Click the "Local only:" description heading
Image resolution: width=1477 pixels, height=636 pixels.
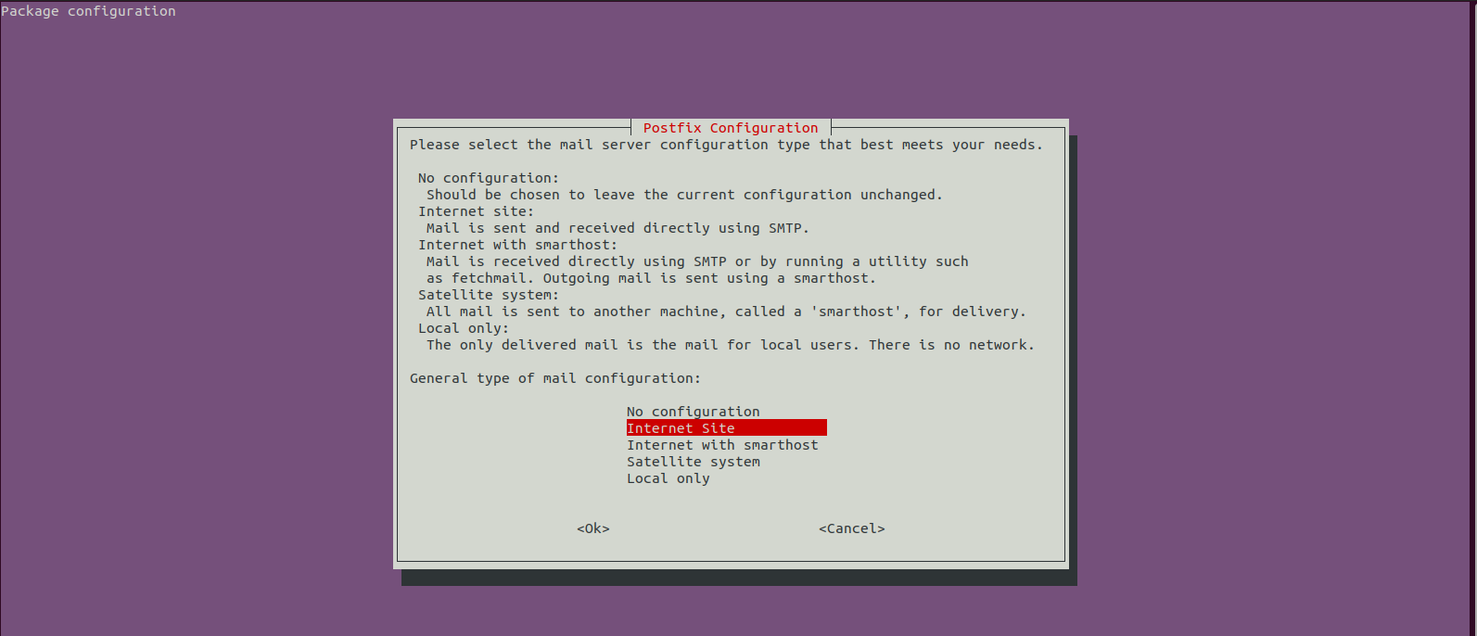pos(464,328)
